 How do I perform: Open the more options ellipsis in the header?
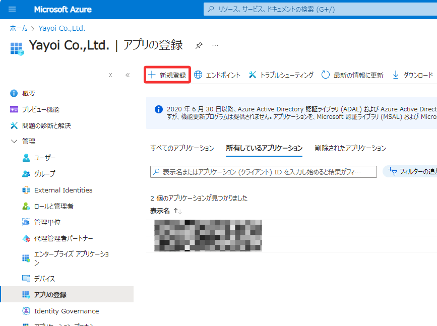[215, 45]
